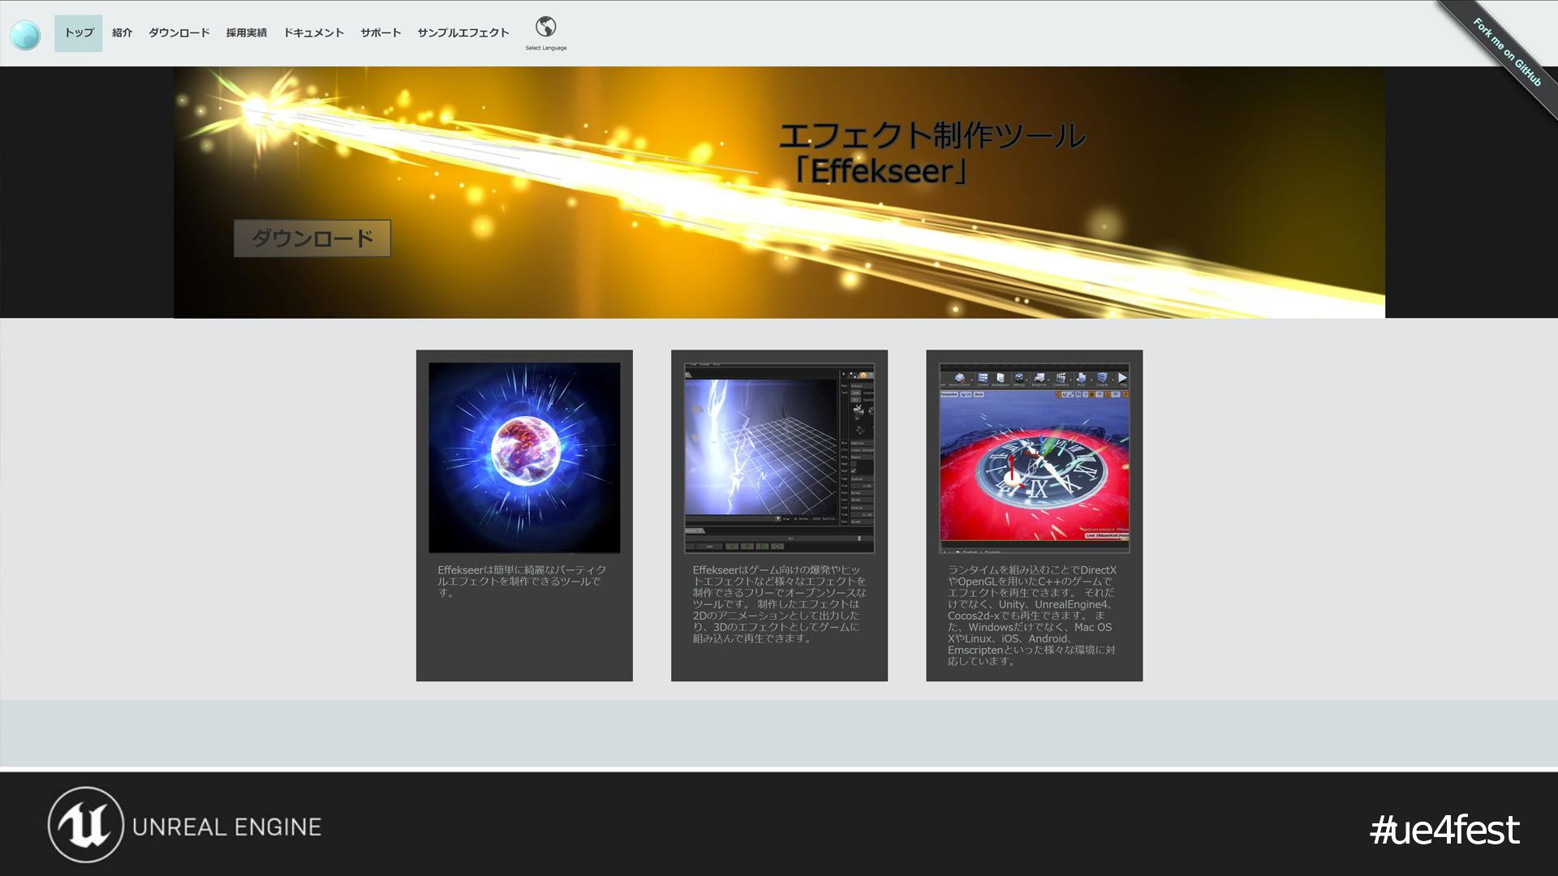Open the サンプルエフェクト menu item
Screen dimensions: 1558x876
click(463, 33)
